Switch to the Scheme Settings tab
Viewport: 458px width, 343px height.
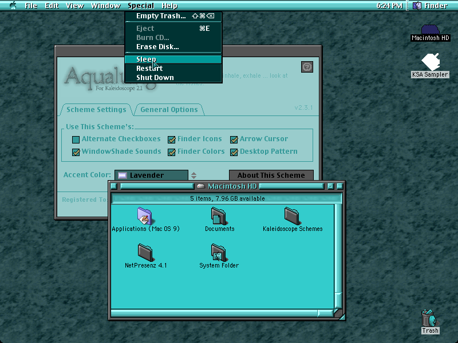click(x=96, y=110)
